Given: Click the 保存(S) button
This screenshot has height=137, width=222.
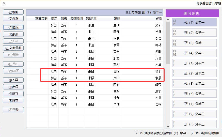Looking at the screenshot, I should (13, 12).
